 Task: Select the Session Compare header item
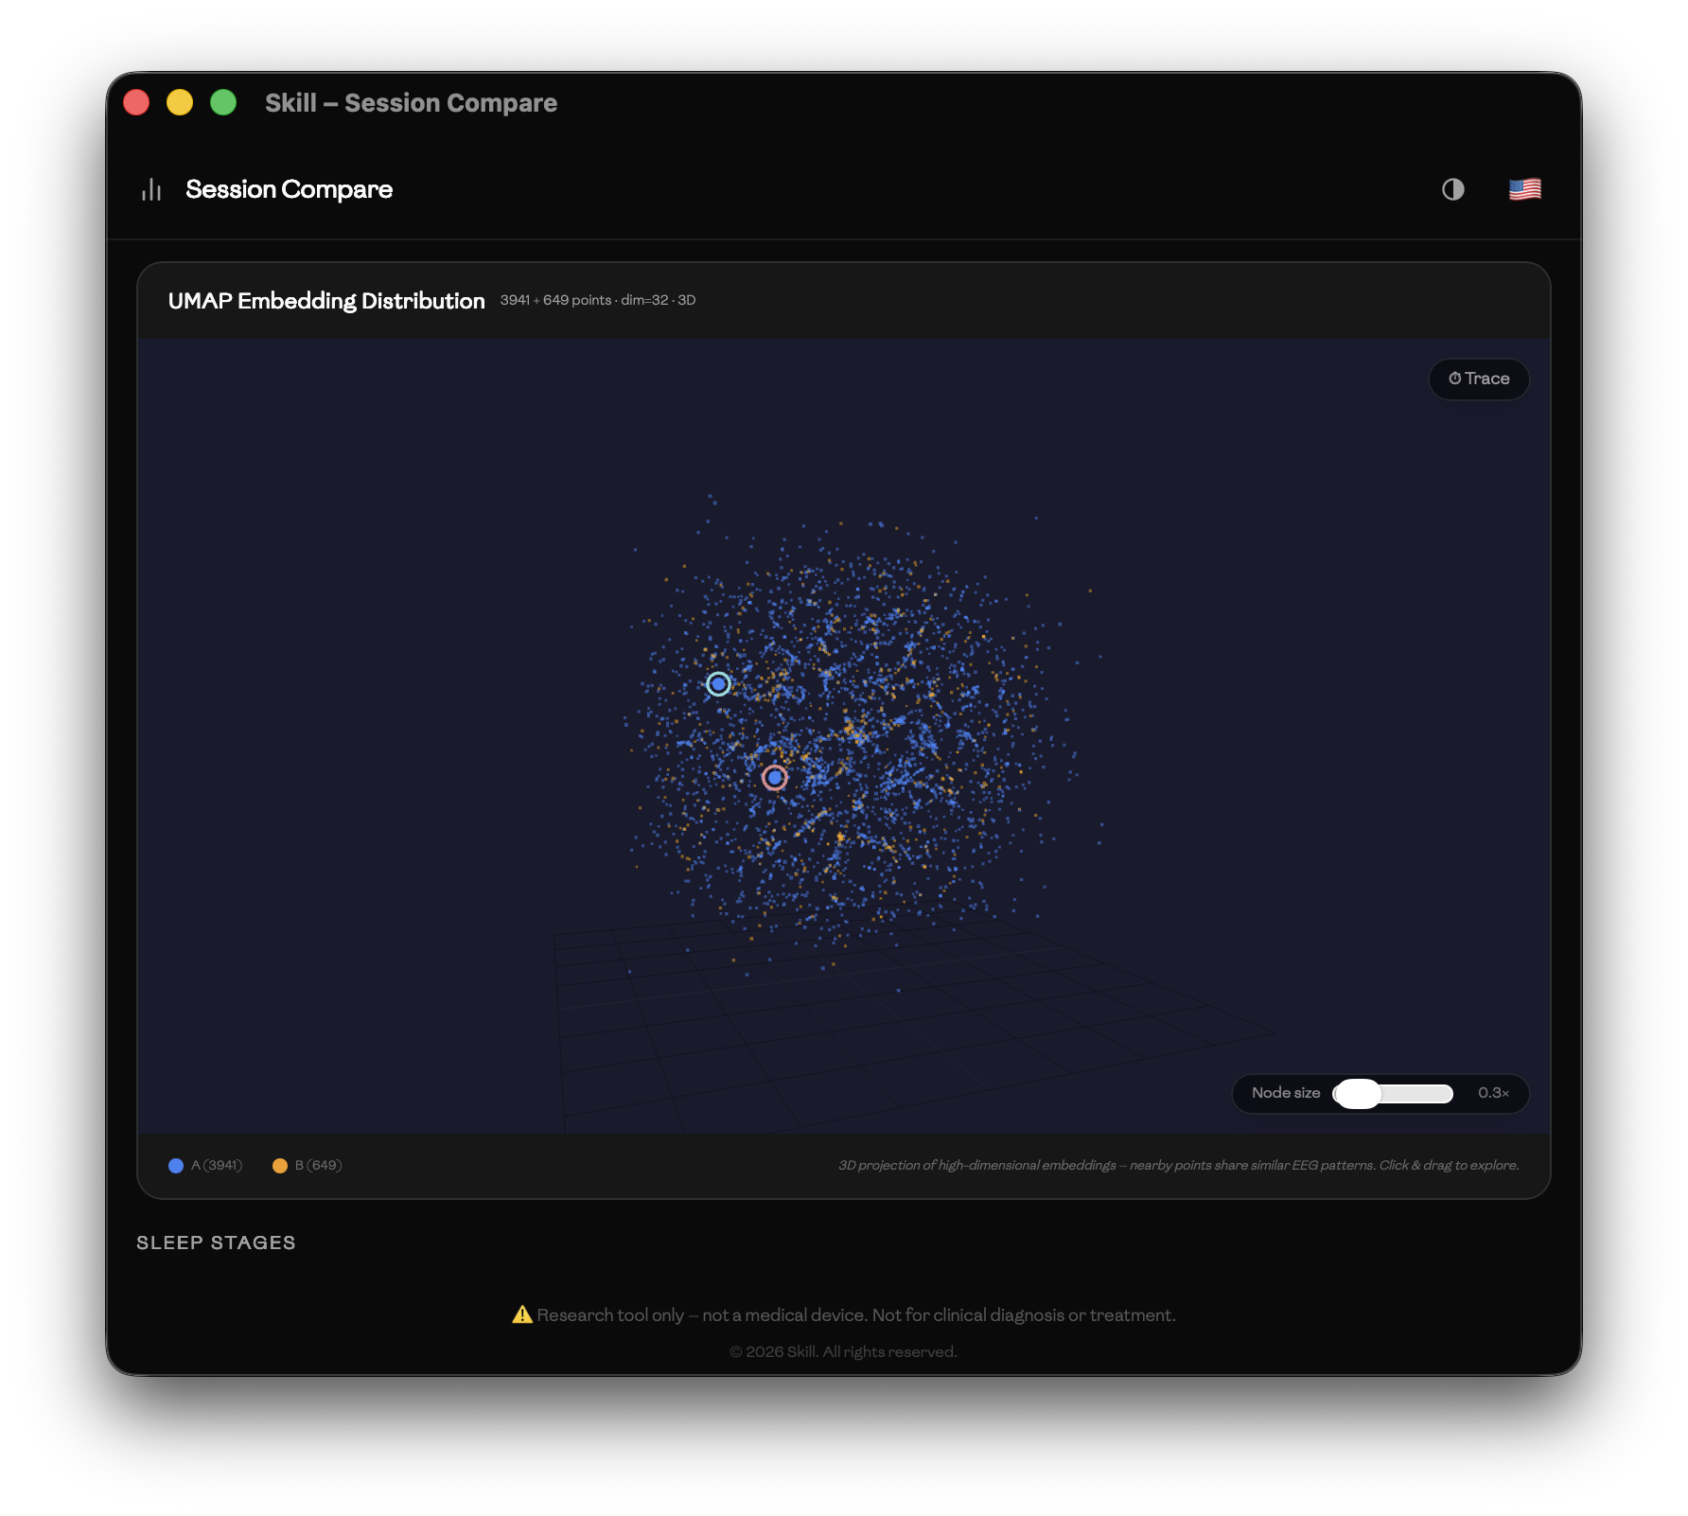click(x=290, y=188)
